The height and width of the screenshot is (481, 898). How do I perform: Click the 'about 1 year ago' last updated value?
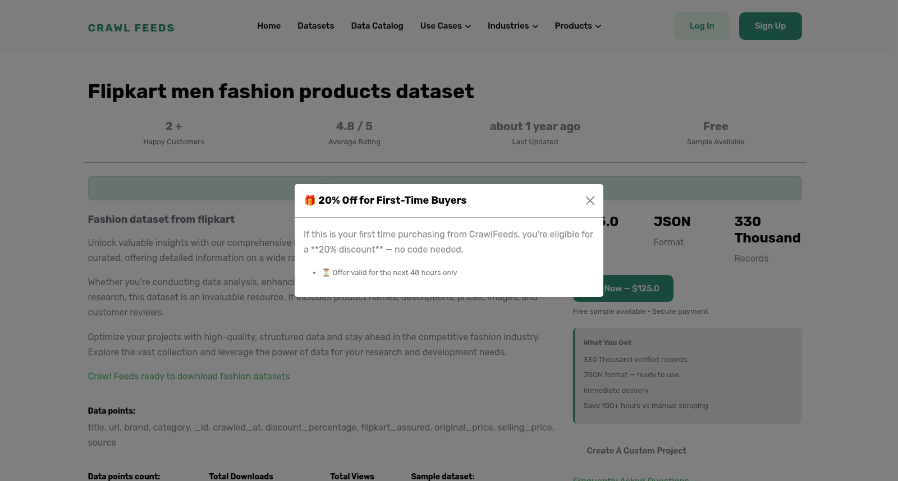pos(535,126)
